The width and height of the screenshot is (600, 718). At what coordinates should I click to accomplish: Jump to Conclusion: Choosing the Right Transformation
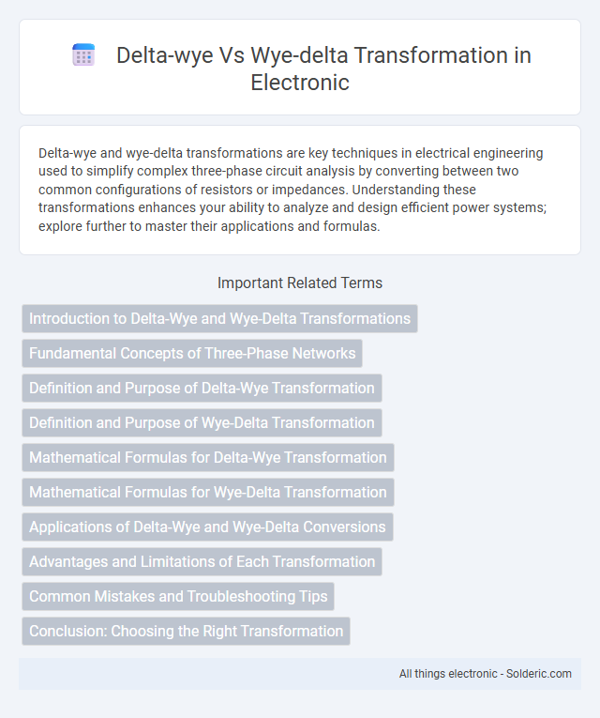(186, 632)
